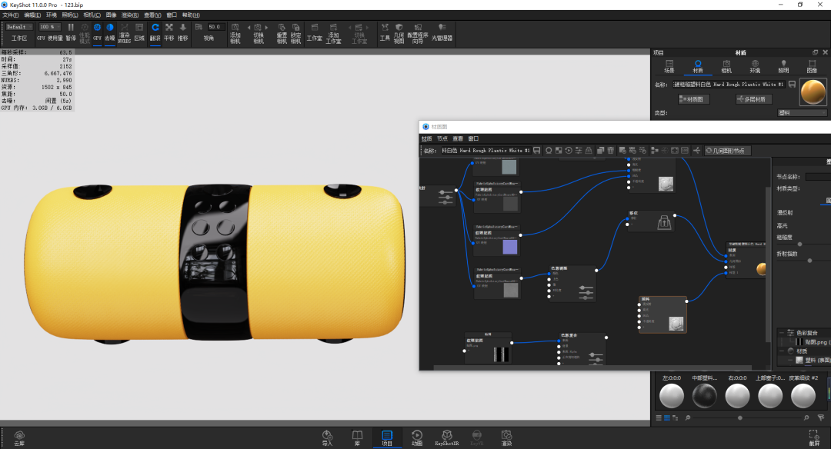
Task: Open the 动画 animation icon in bottom bar
Action: pyautogui.click(x=417, y=438)
